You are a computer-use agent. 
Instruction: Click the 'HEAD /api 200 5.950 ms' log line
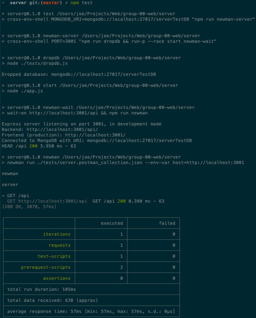(39, 146)
